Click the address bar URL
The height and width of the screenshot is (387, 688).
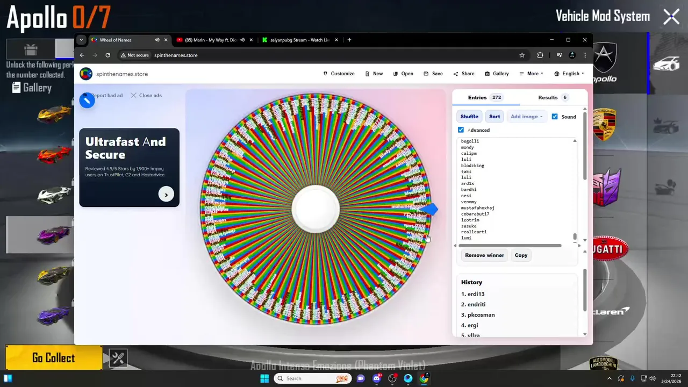click(176, 55)
